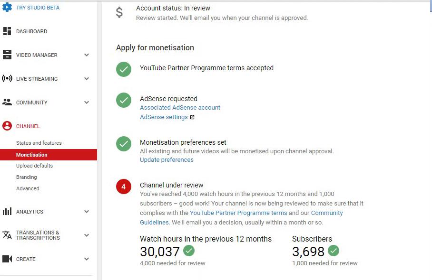Expand the Create section chevron
This screenshot has width=432, height=280.
tap(87, 259)
